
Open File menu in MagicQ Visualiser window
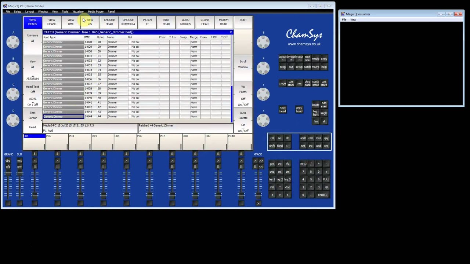point(344,20)
